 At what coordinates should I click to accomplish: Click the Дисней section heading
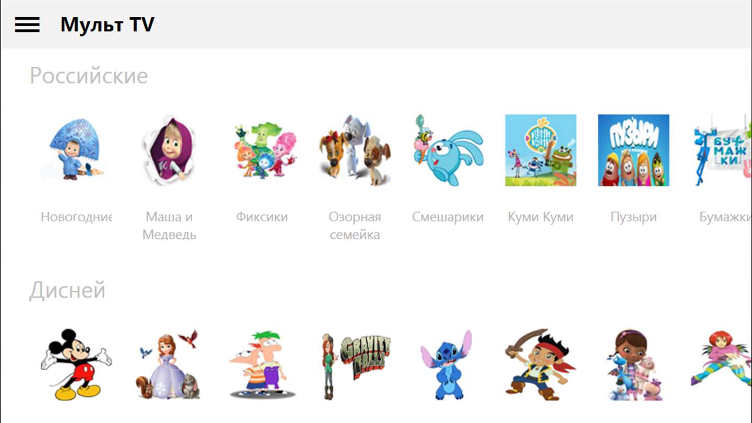pos(67,290)
